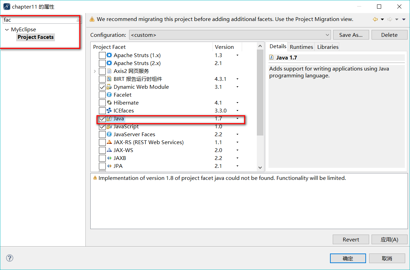
Task: Open the forward history dropdown arrow
Action: (x=397, y=19)
